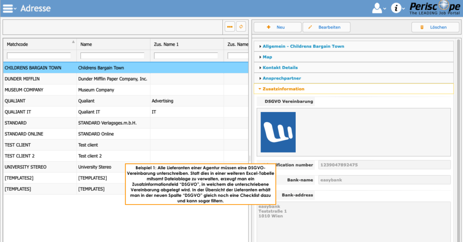The image size is (463, 242).
Task: Select the TEST CLIENT 2 row
Action: [x=126, y=156]
